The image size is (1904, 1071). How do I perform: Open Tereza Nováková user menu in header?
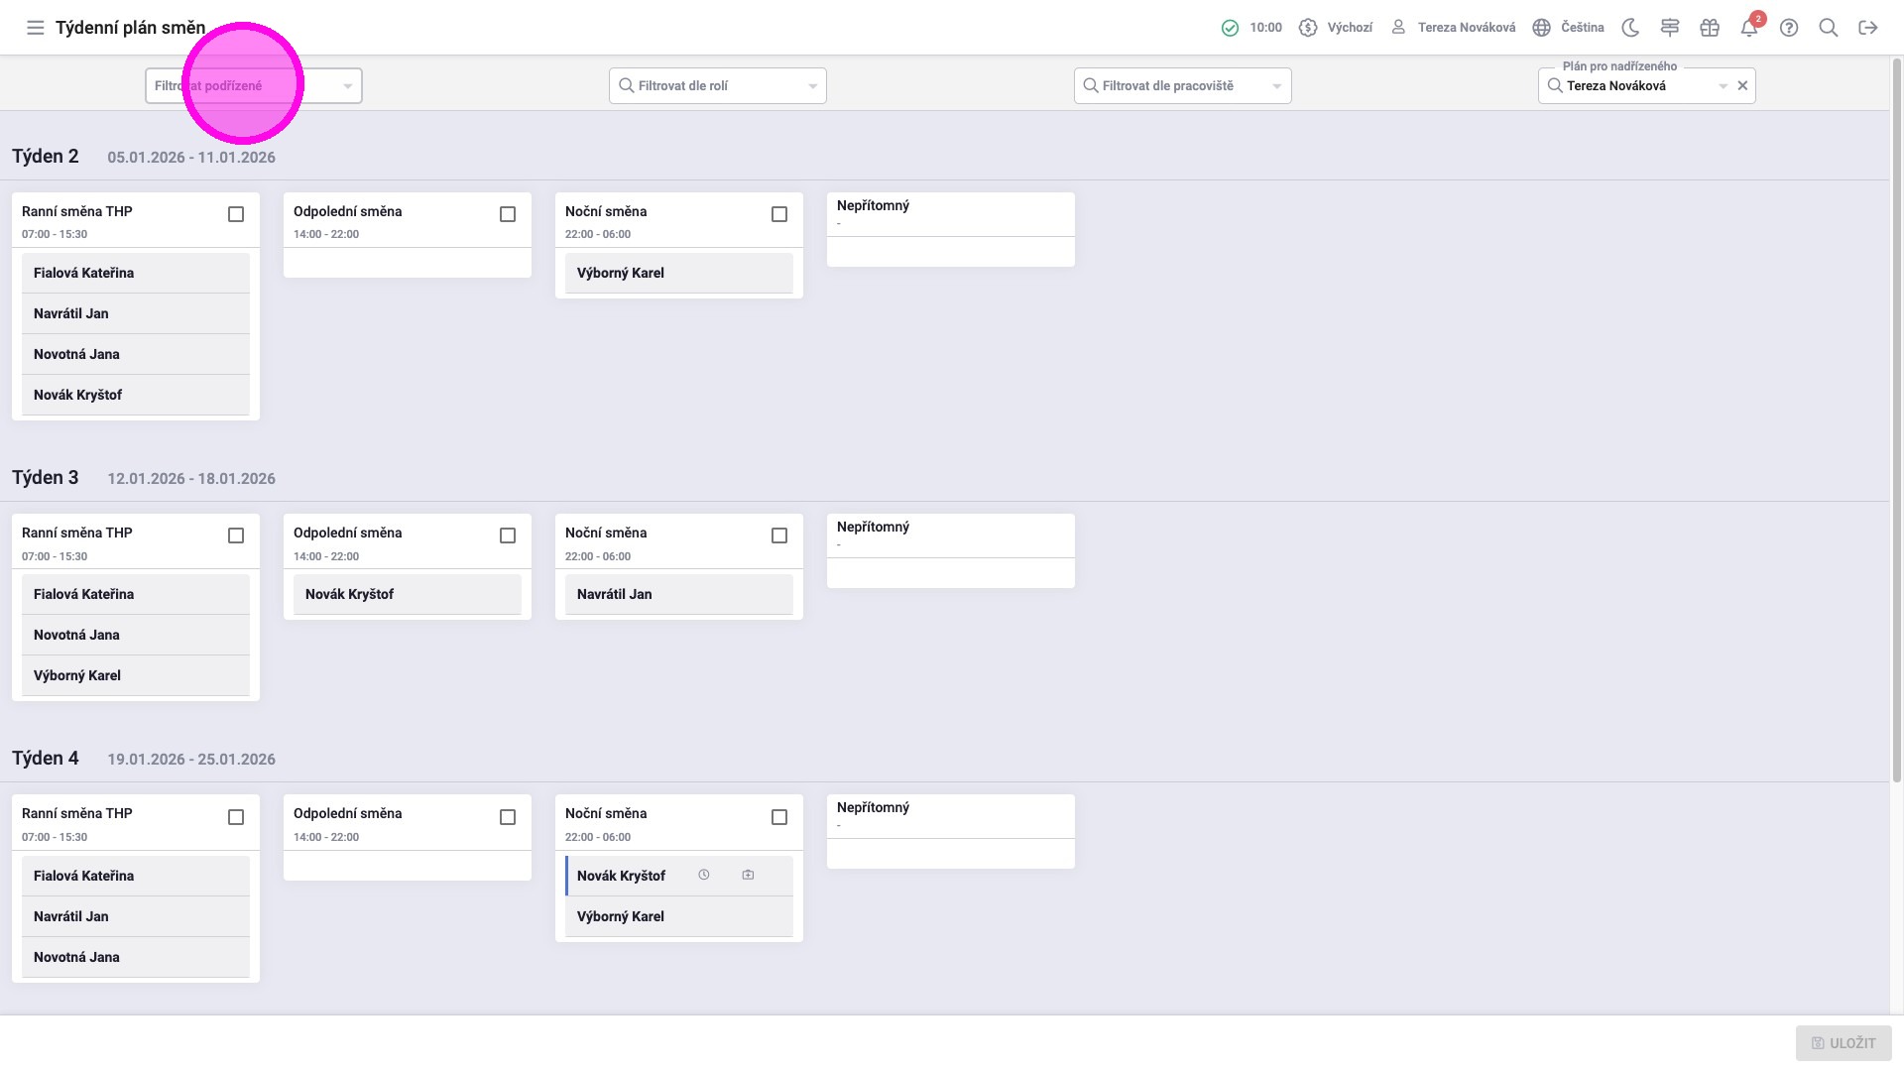[x=1454, y=28]
